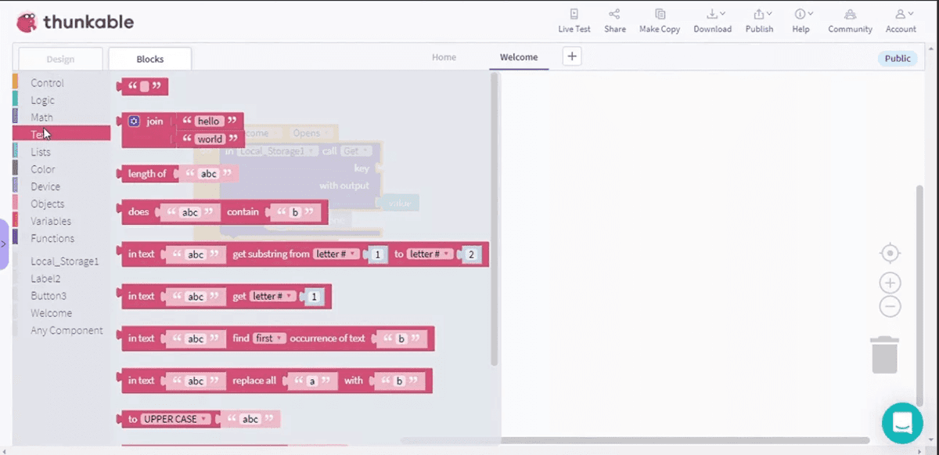Switch to the Home screen tab
The height and width of the screenshot is (455, 939).
coord(444,57)
